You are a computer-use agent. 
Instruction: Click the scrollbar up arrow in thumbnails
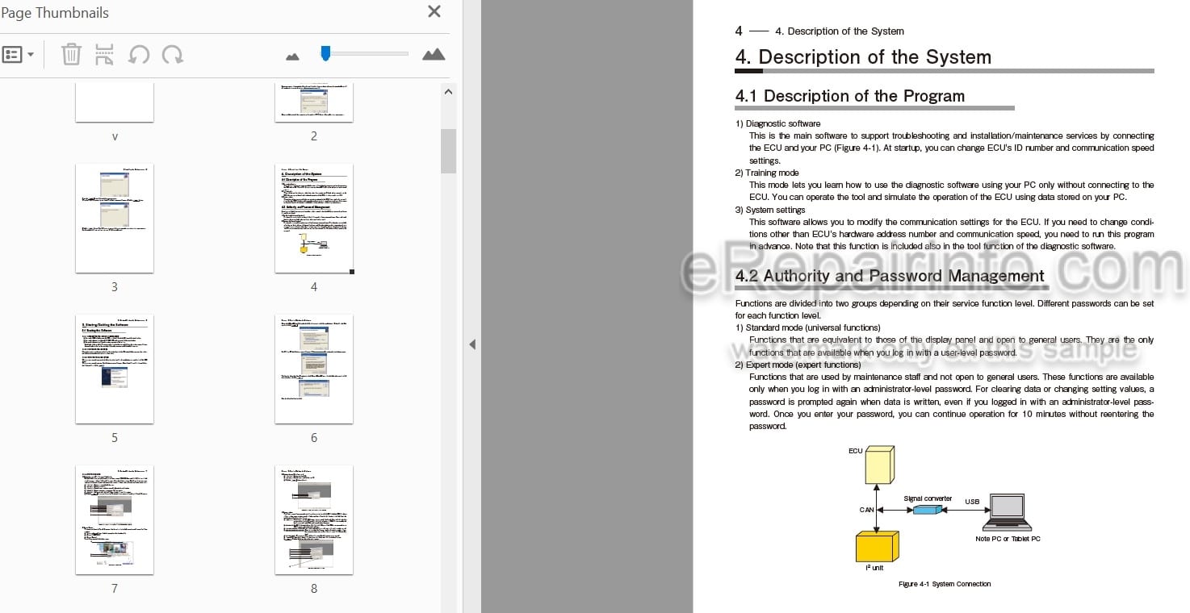click(x=449, y=92)
